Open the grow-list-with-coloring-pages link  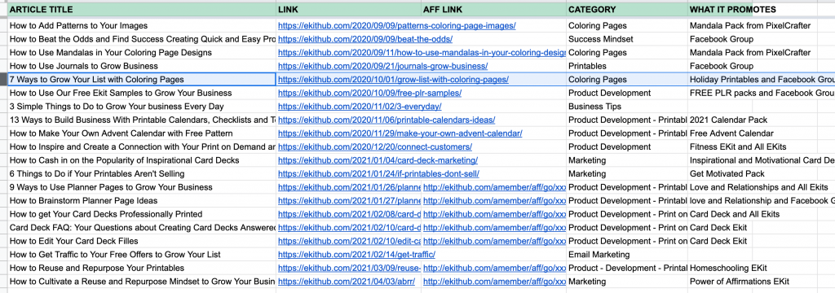coord(393,79)
